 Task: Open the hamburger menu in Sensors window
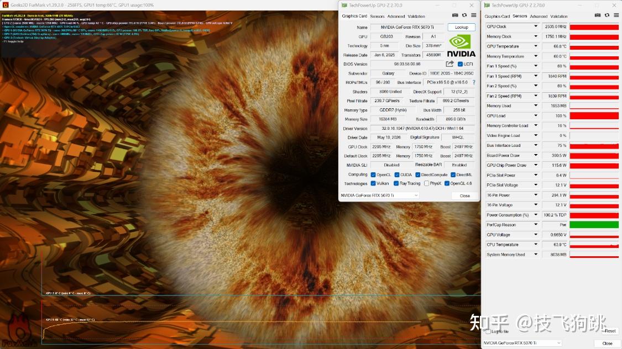[x=616, y=15]
